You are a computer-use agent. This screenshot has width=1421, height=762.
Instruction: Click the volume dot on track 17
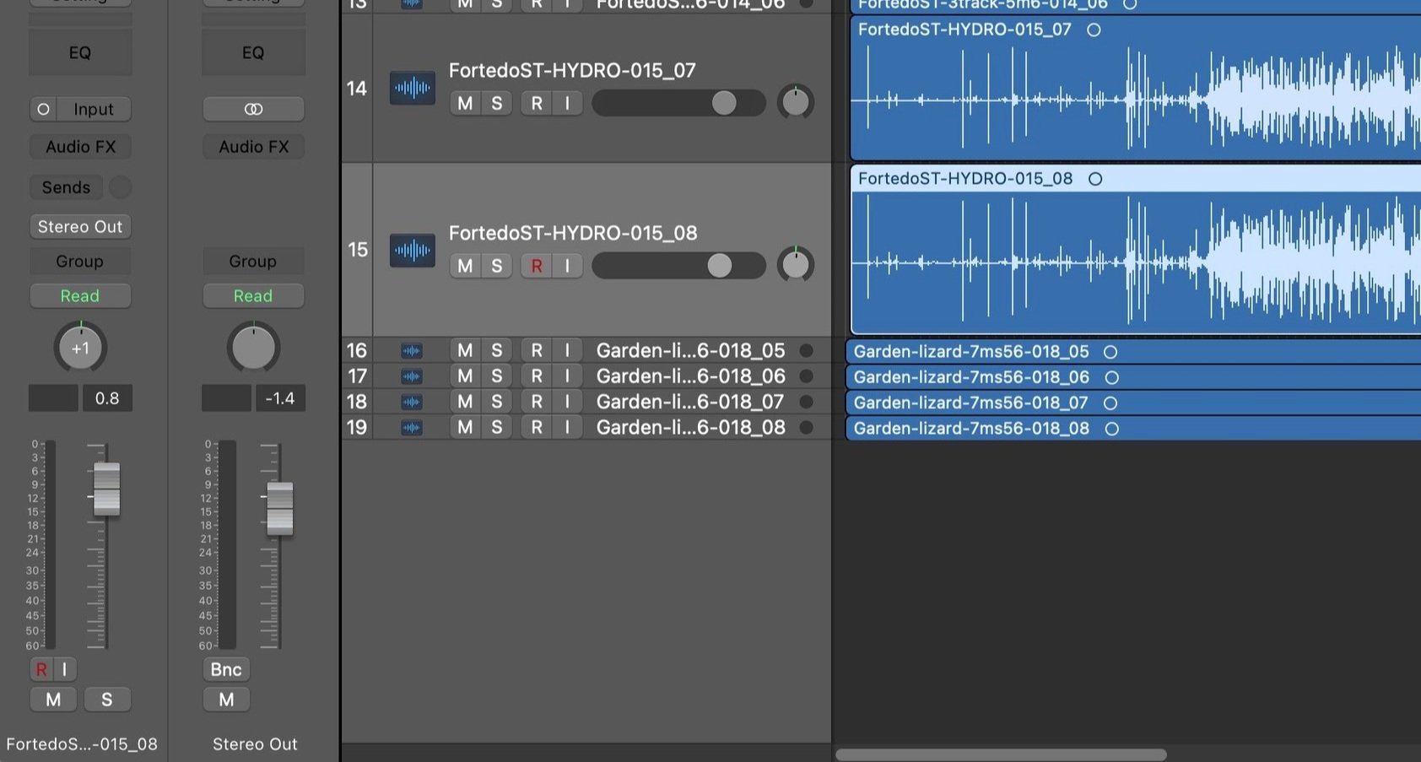click(806, 376)
